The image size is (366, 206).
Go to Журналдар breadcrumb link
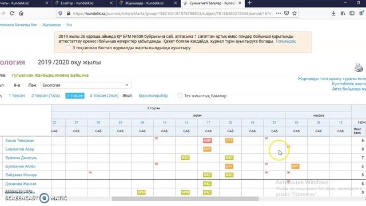pos(52,25)
